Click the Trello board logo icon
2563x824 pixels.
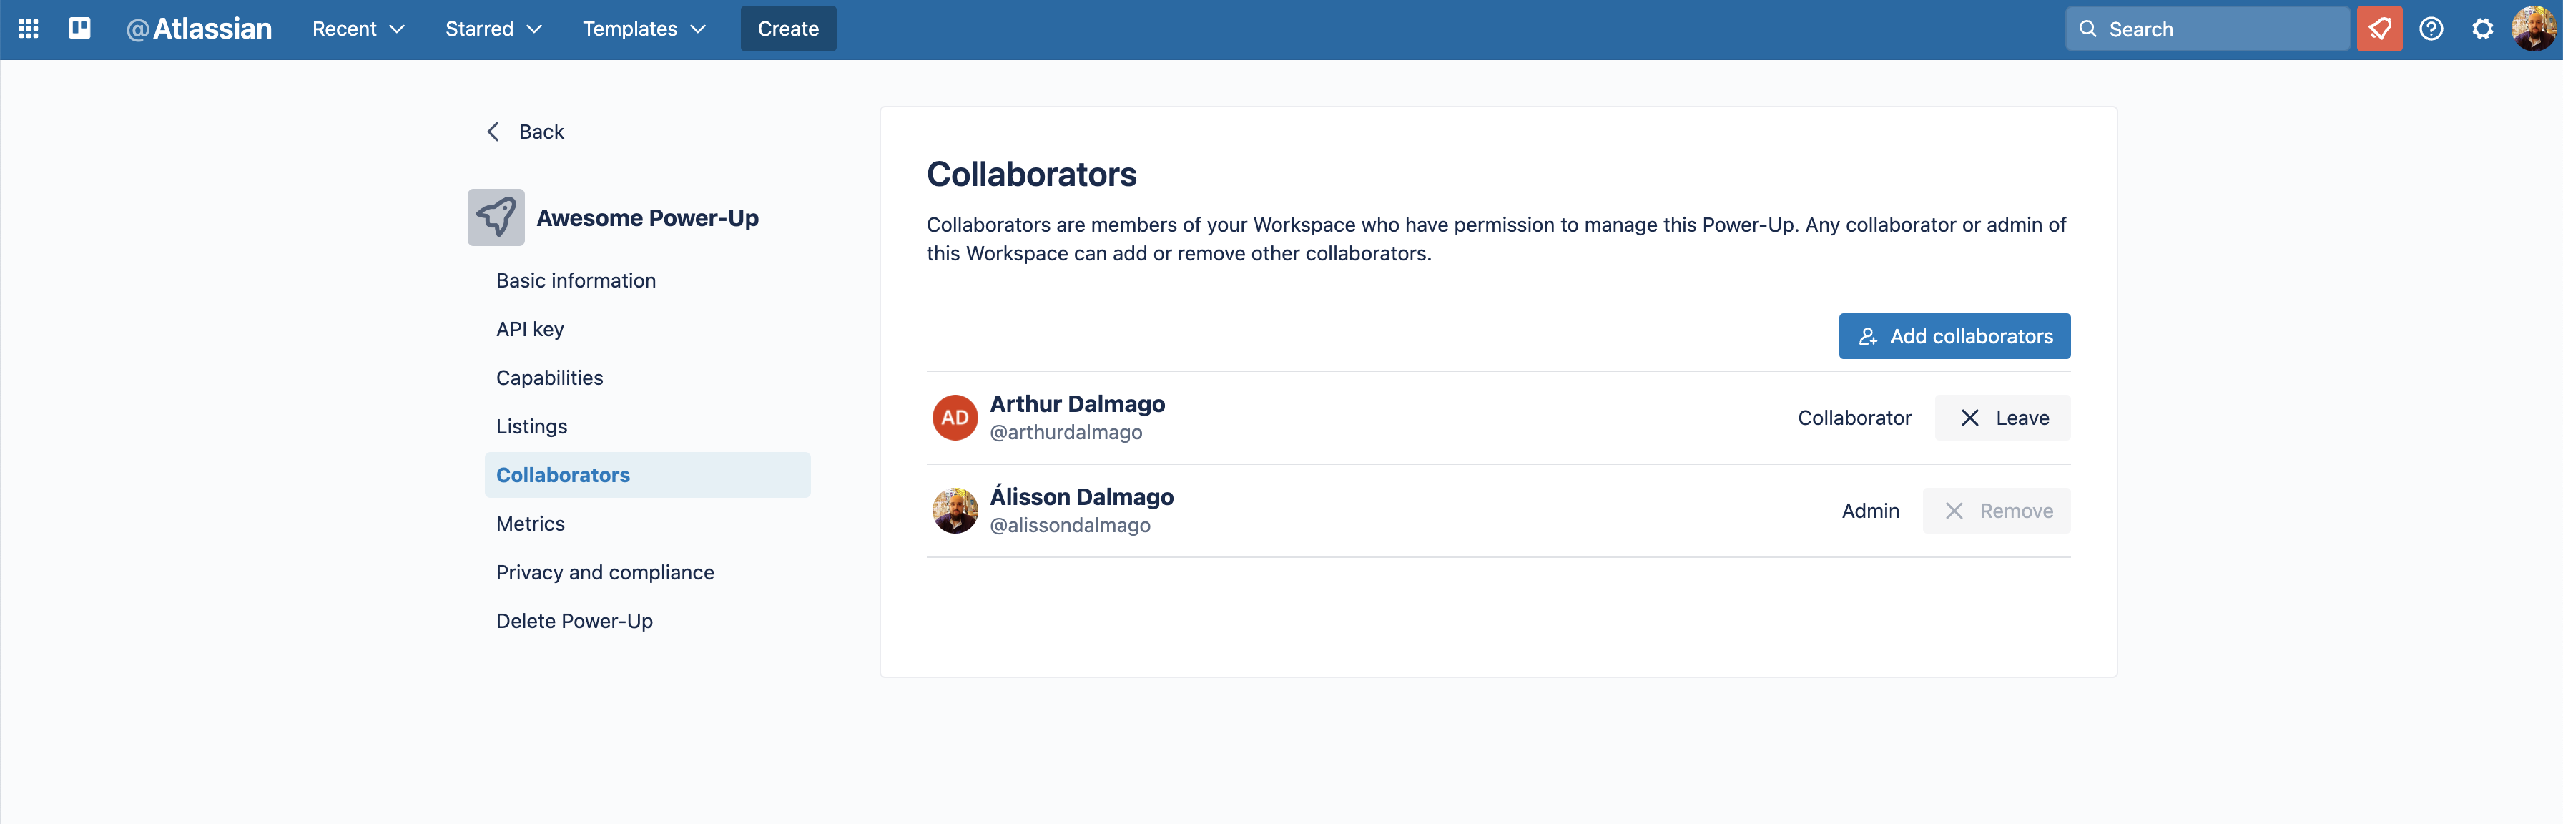(x=79, y=29)
